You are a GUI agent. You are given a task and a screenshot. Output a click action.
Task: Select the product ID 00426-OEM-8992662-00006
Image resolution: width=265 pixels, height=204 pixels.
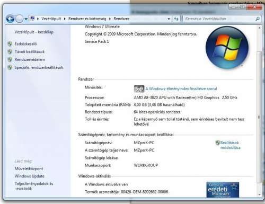144,192
